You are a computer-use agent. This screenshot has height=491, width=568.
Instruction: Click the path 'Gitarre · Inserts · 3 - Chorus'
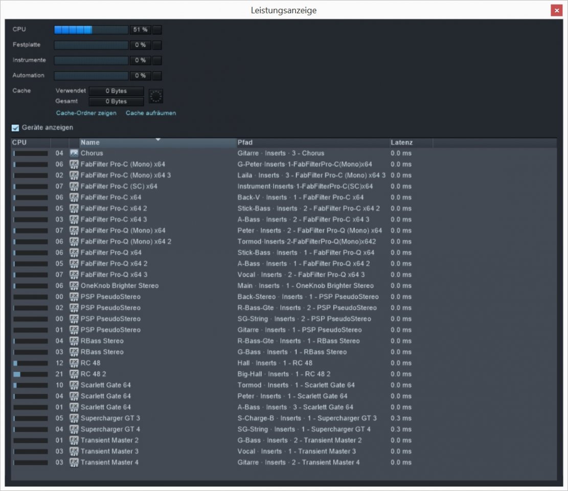[281, 153]
